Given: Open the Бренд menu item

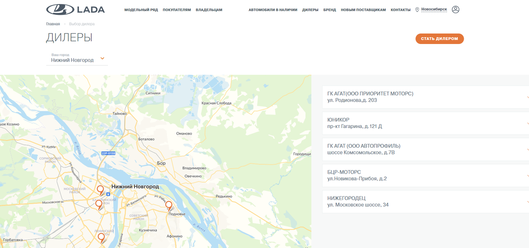Looking at the screenshot, I should pos(330,10).
